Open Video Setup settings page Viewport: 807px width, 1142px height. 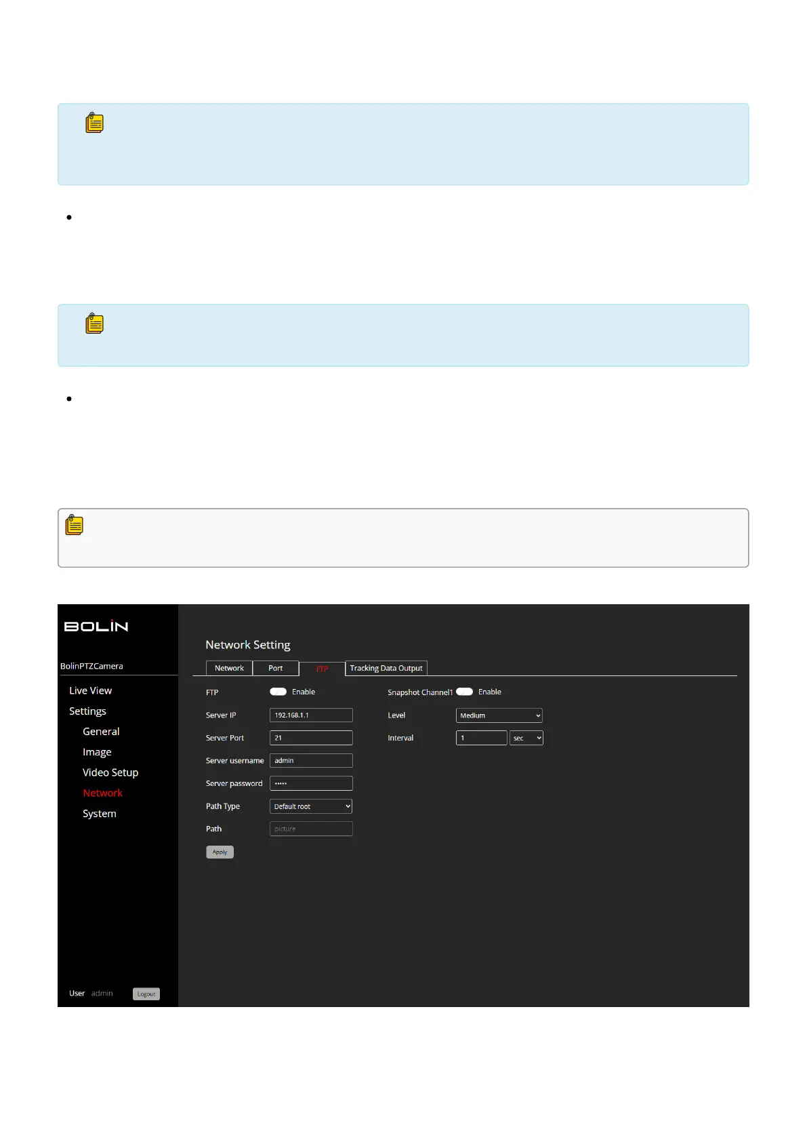point(110,772)
